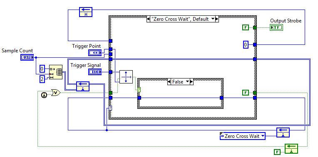Image resolution: width=318 pixels, height=157 pixels.
Task: Toggle the False constant wired to Output Strobe
Action: [x=246, y=27]
